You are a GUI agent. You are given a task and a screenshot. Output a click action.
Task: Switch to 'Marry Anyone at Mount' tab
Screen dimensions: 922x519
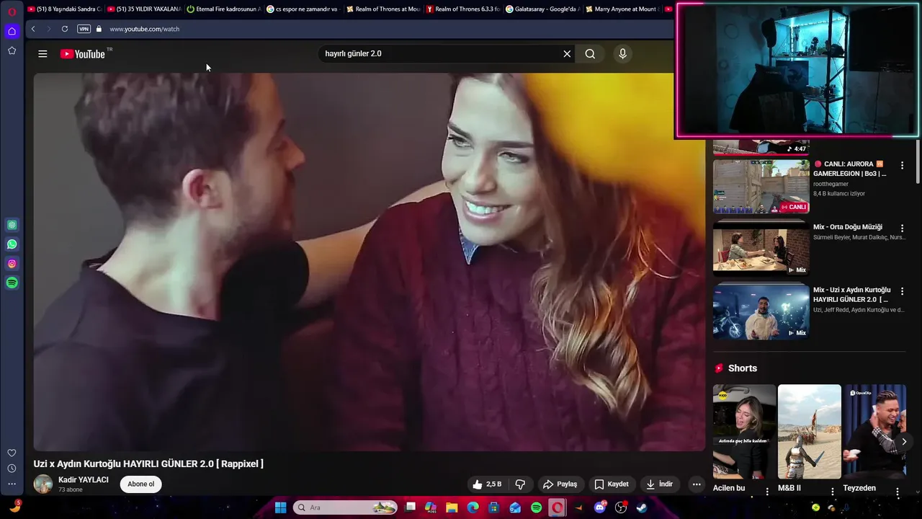(x=622, y=9)
